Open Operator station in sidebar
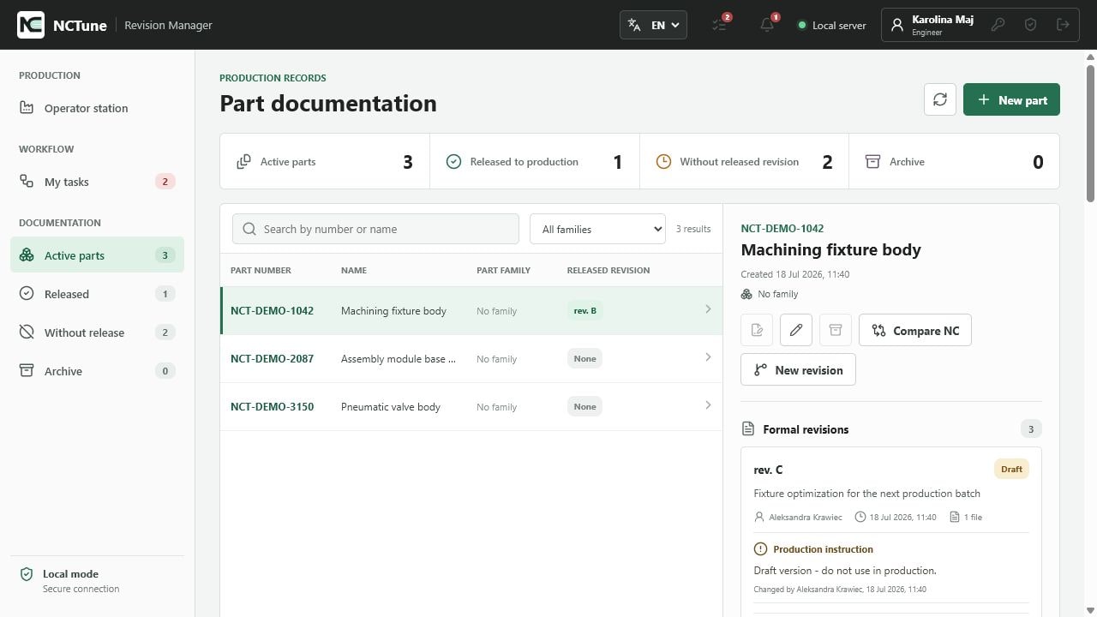The width and height of the screenshot is (1097, 617). pos(97,108)
